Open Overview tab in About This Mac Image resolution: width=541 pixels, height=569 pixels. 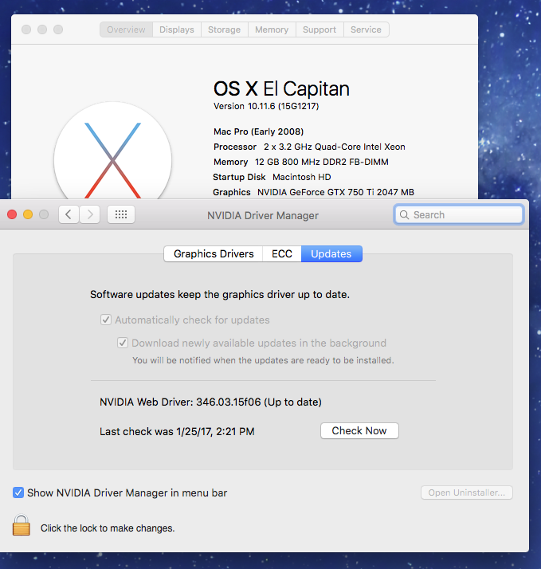[126, 29]
